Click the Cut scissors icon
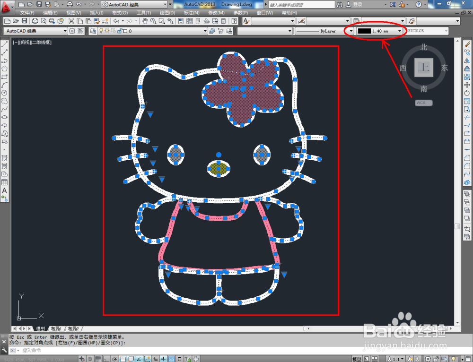The image size is (473, 362). tap(71, 21)
